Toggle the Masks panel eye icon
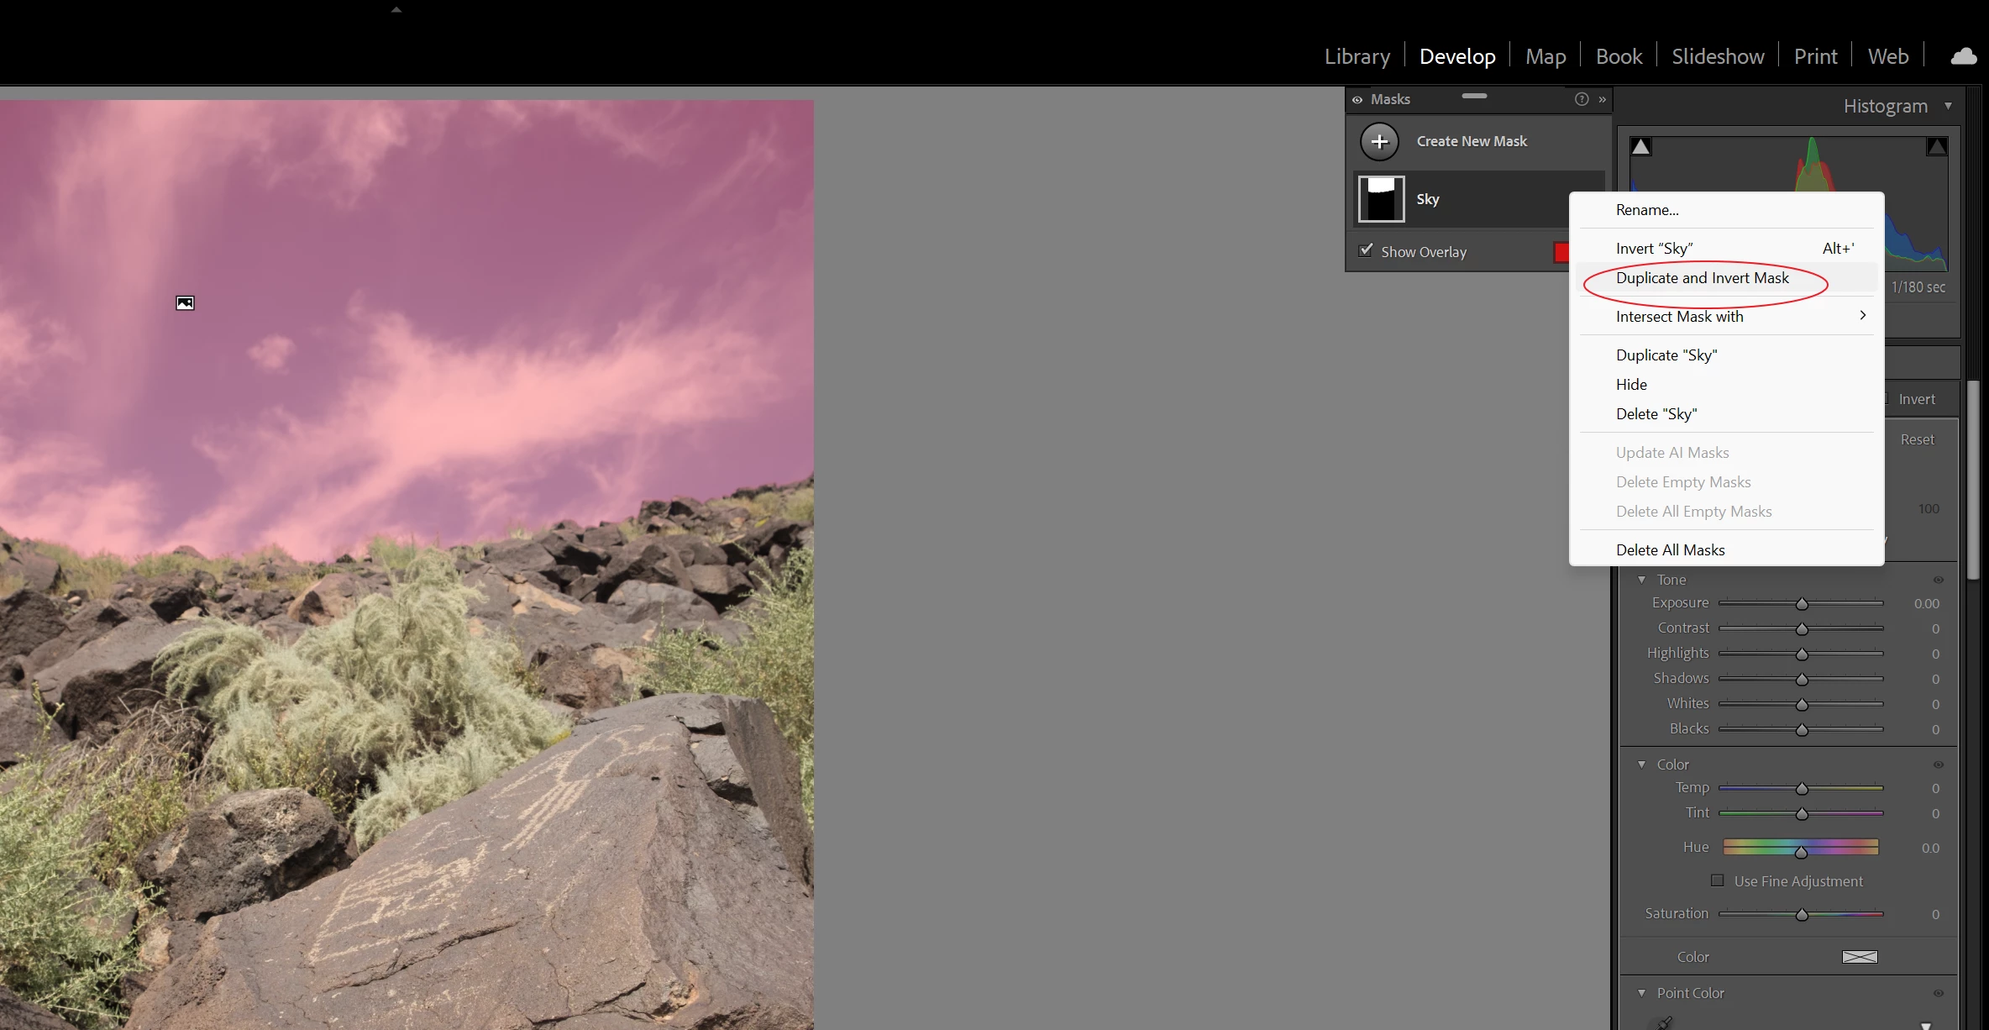Viewport: 1989px width, 1030px height. pos(1357,99)
